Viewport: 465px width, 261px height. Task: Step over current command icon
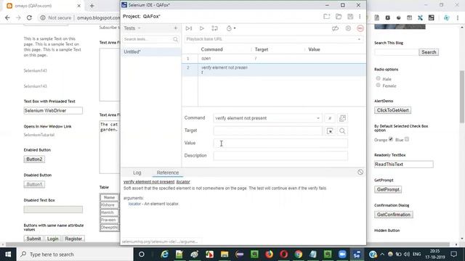pos(215,28)
